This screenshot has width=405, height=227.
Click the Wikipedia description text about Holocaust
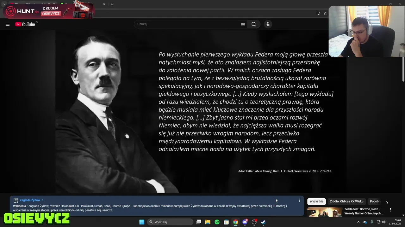coord(150,208)
